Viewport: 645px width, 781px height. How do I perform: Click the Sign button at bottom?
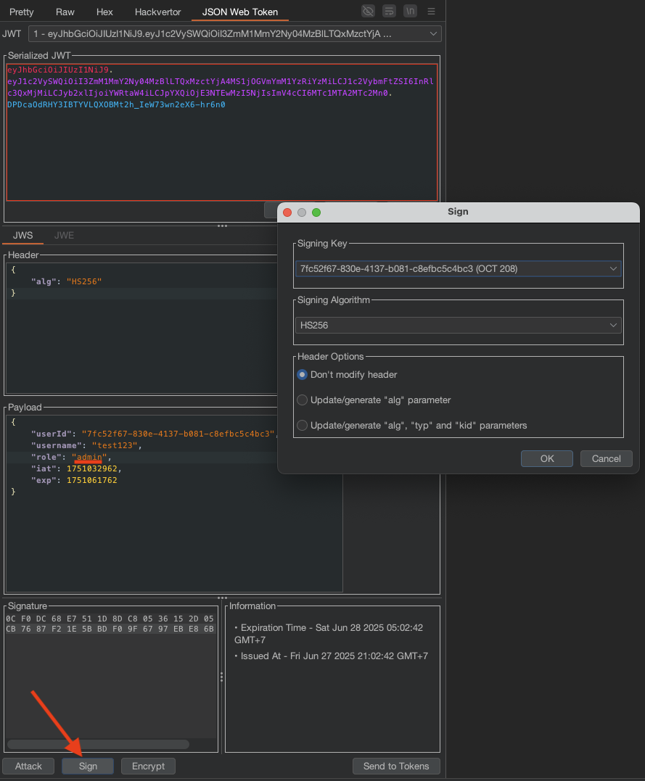click(88, 766)
